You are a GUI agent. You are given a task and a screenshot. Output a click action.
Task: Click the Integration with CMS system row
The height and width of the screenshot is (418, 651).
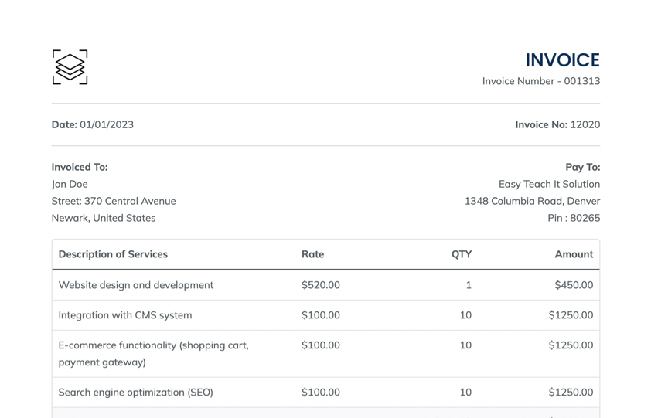pos(125,315)
